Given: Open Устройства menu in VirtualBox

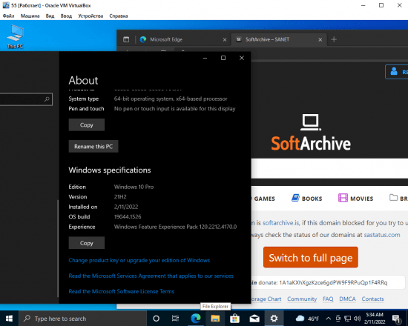Looking at the screenshot, I should [x=91, y=16].
